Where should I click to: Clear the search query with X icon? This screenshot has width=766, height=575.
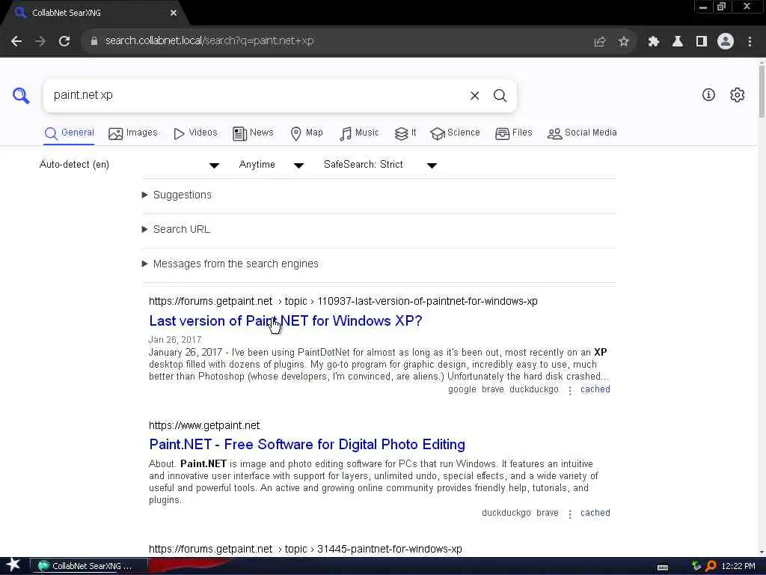click(x=474, y=96)
